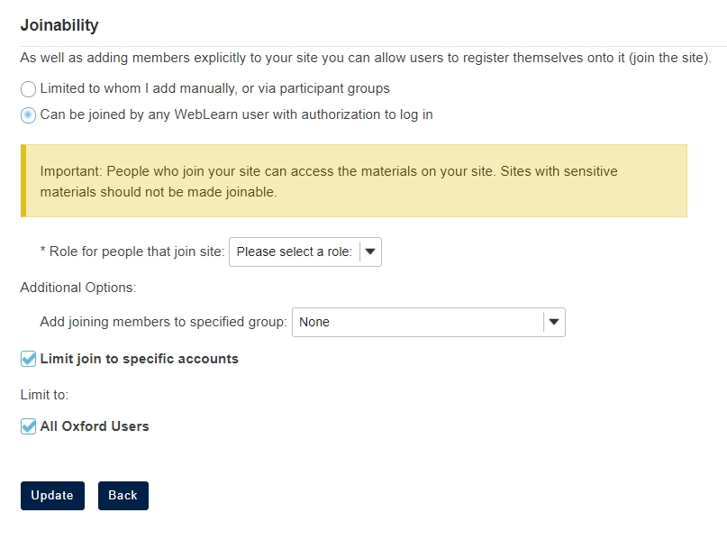This screenshot has height=549, width=727.
Task: Click the arrow icon on the group dropdown
Action: click(554, 323)
